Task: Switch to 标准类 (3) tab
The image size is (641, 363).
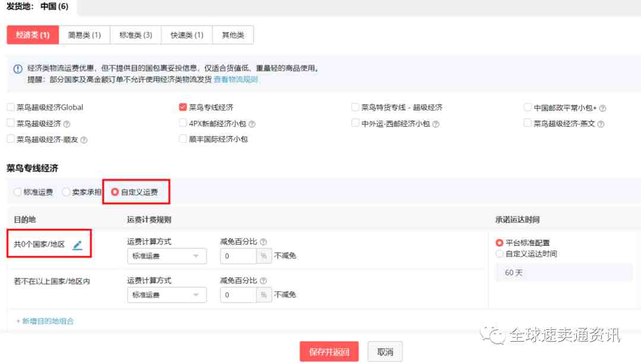Action: pyautogui.click(x=136, y=35)
